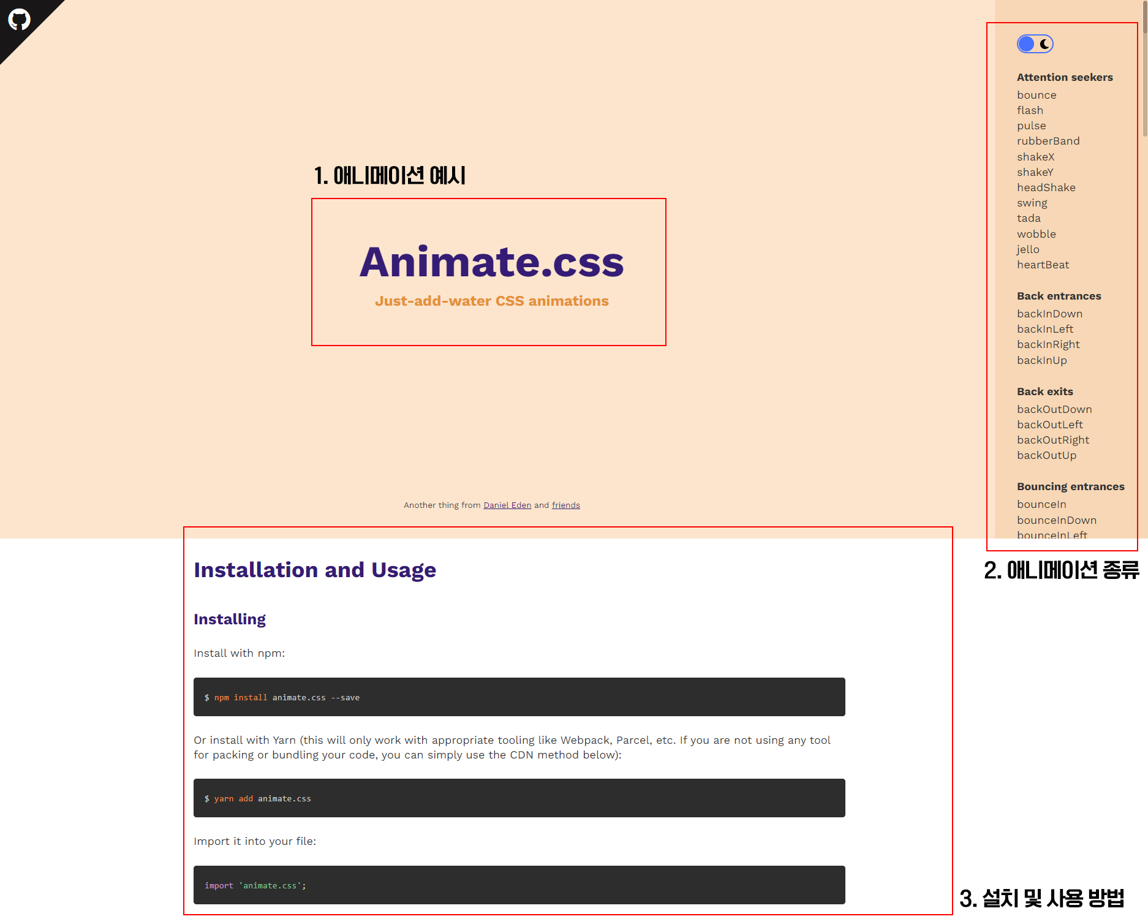The height and width of the screenshot is (919, 1148).
Task: Open the GitHub corner icon
Action: [x=19, y=20]
